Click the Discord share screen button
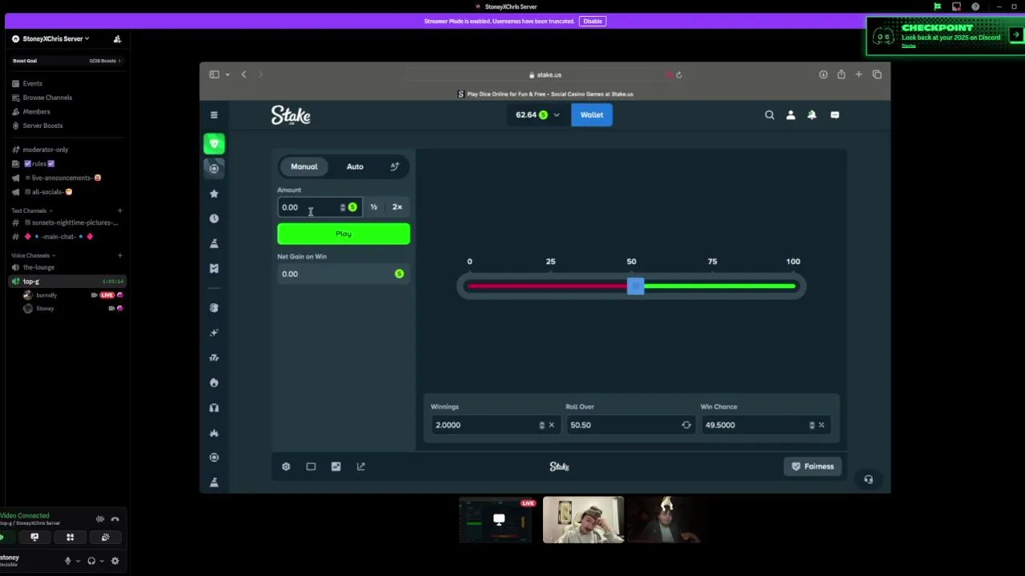 point(34,538)
